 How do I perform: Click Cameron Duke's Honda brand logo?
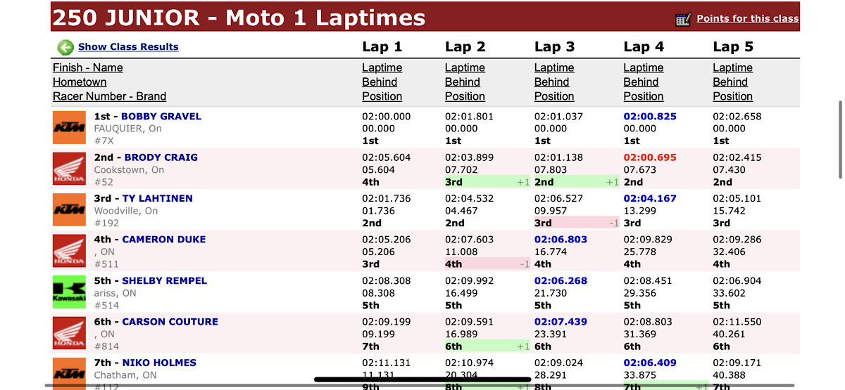[69, 251]
